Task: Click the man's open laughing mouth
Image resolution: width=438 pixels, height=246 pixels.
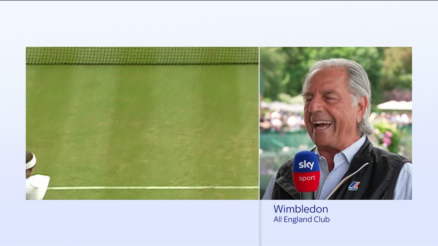Action: [322, 124]
